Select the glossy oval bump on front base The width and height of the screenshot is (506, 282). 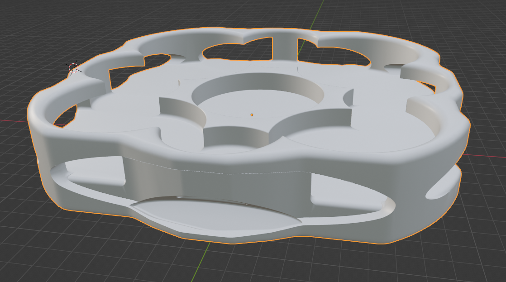coord(217,213)
